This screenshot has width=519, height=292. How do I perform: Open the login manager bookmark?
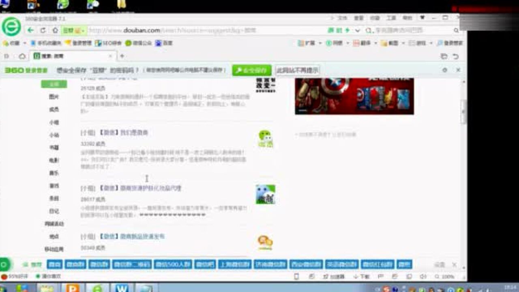click(78, 43)
